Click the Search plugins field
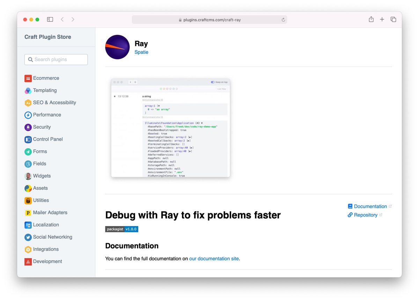Screen dimensions: 419x300 [56, 59]
